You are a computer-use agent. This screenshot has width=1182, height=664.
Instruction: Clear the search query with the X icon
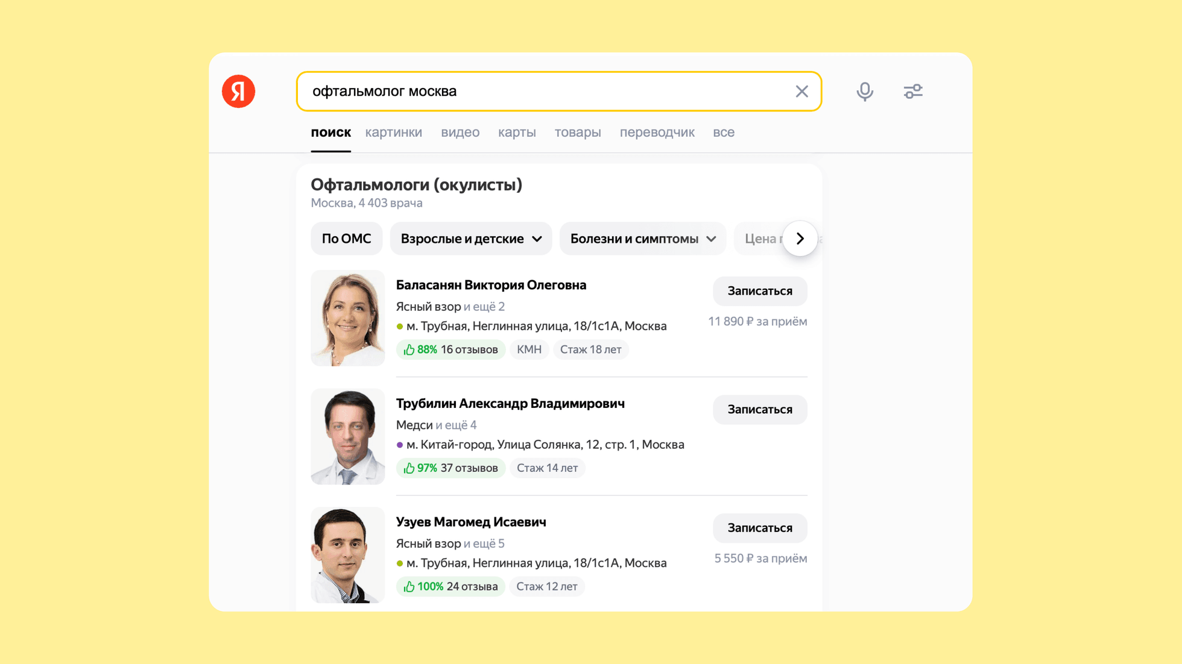pyautogui.click(x=801, y=92)
